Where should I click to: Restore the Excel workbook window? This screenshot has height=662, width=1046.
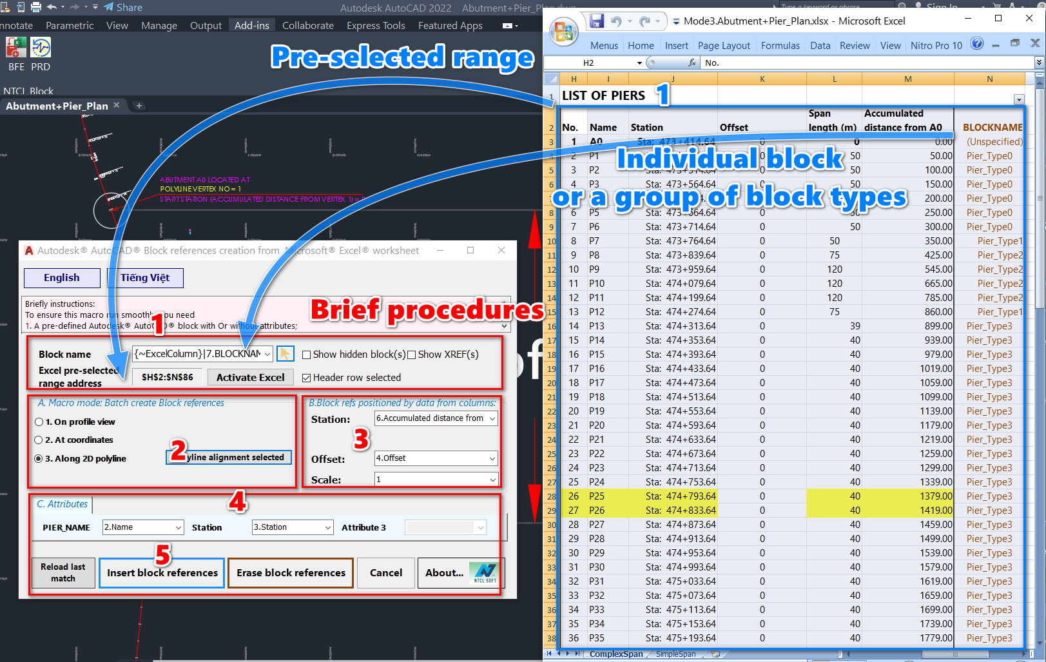point(1015,43)
